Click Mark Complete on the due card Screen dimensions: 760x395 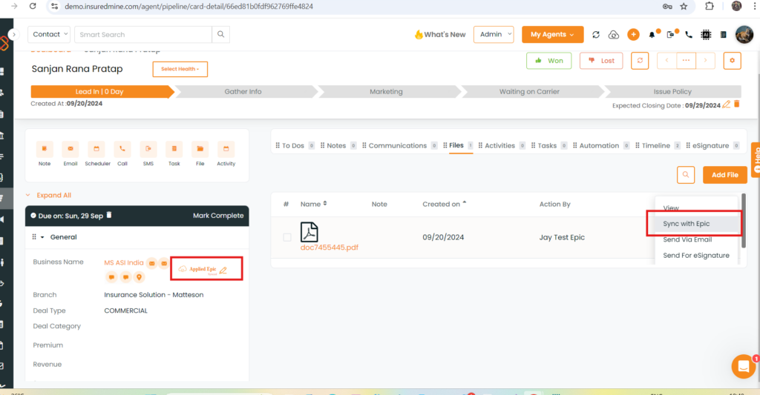tap(218, 216)
